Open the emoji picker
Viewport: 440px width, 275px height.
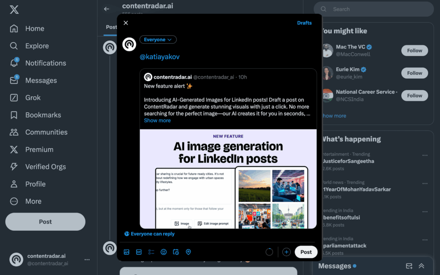(x=164, y=252)
